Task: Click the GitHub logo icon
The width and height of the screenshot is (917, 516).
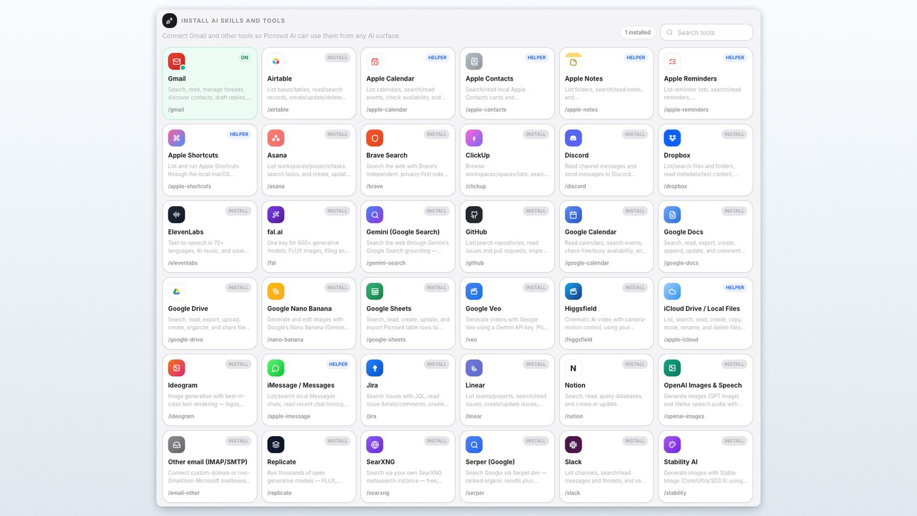Action: [474, 215]
